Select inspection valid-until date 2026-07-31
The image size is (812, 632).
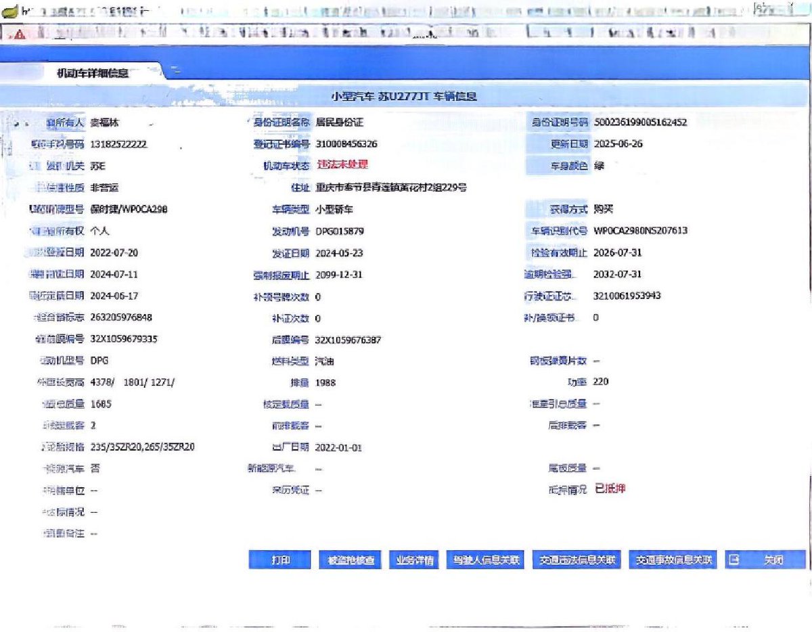(x=618, y=252)
